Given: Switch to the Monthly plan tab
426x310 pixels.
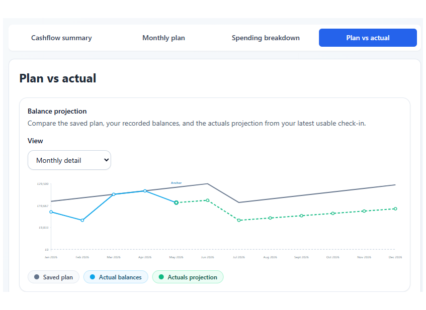Looking at the screenshot, I should coord(163,38).
